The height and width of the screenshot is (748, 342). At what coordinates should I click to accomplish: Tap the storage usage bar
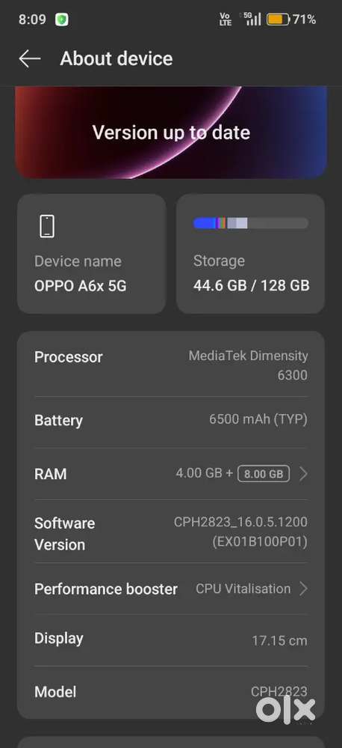251,223
